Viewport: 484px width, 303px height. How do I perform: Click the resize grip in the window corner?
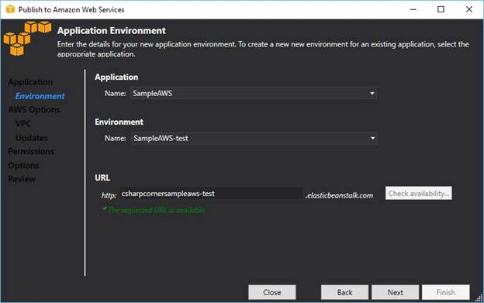[479, 298]
